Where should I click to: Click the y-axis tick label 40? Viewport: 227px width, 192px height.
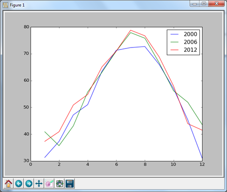click(27, 134)
